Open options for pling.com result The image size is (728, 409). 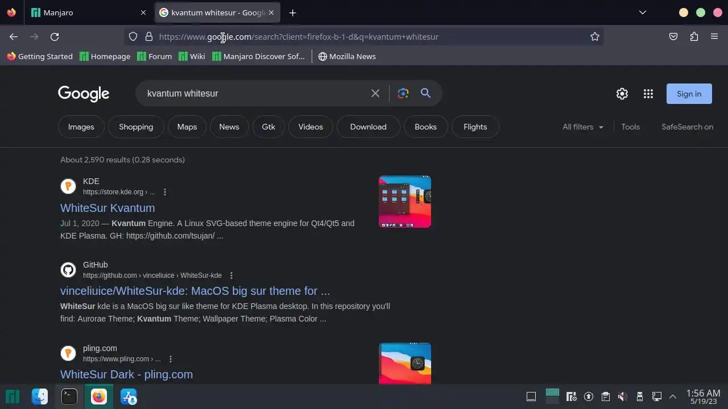(170, 359)
